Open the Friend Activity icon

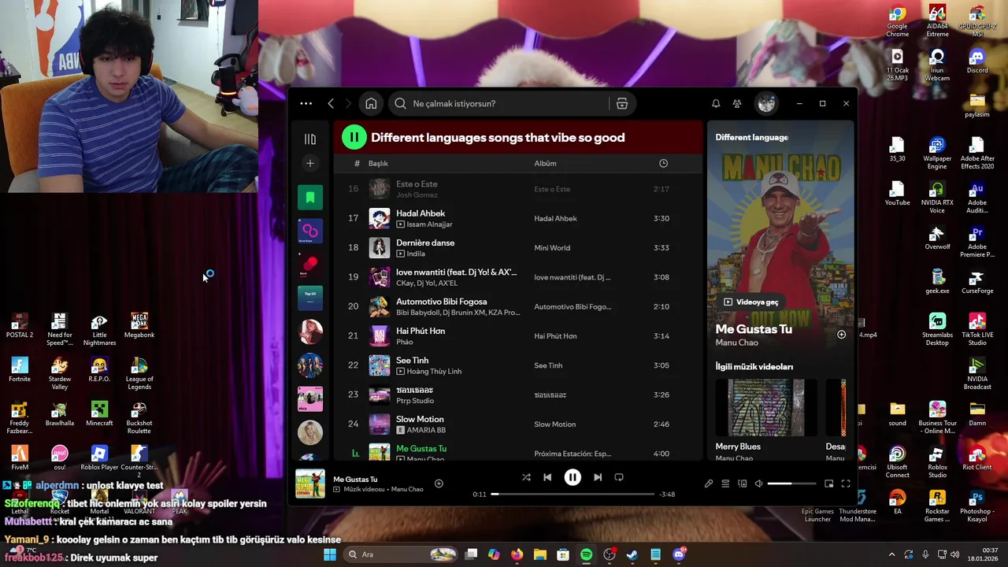pos(737,104)
